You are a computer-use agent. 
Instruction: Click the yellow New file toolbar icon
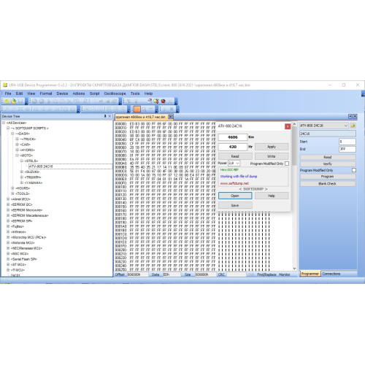7,101
